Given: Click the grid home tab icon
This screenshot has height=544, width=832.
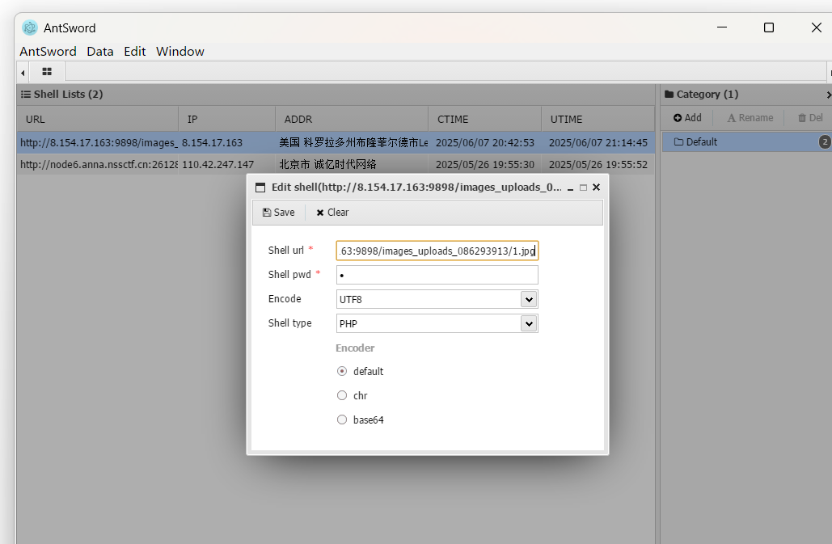Looking at the screenshot, I should click(47, 72).
